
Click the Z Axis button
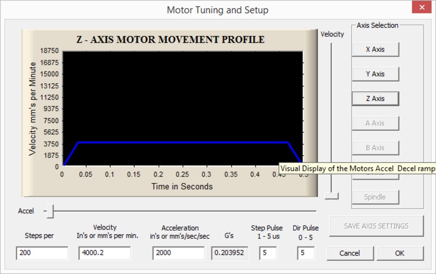(375, 99)
